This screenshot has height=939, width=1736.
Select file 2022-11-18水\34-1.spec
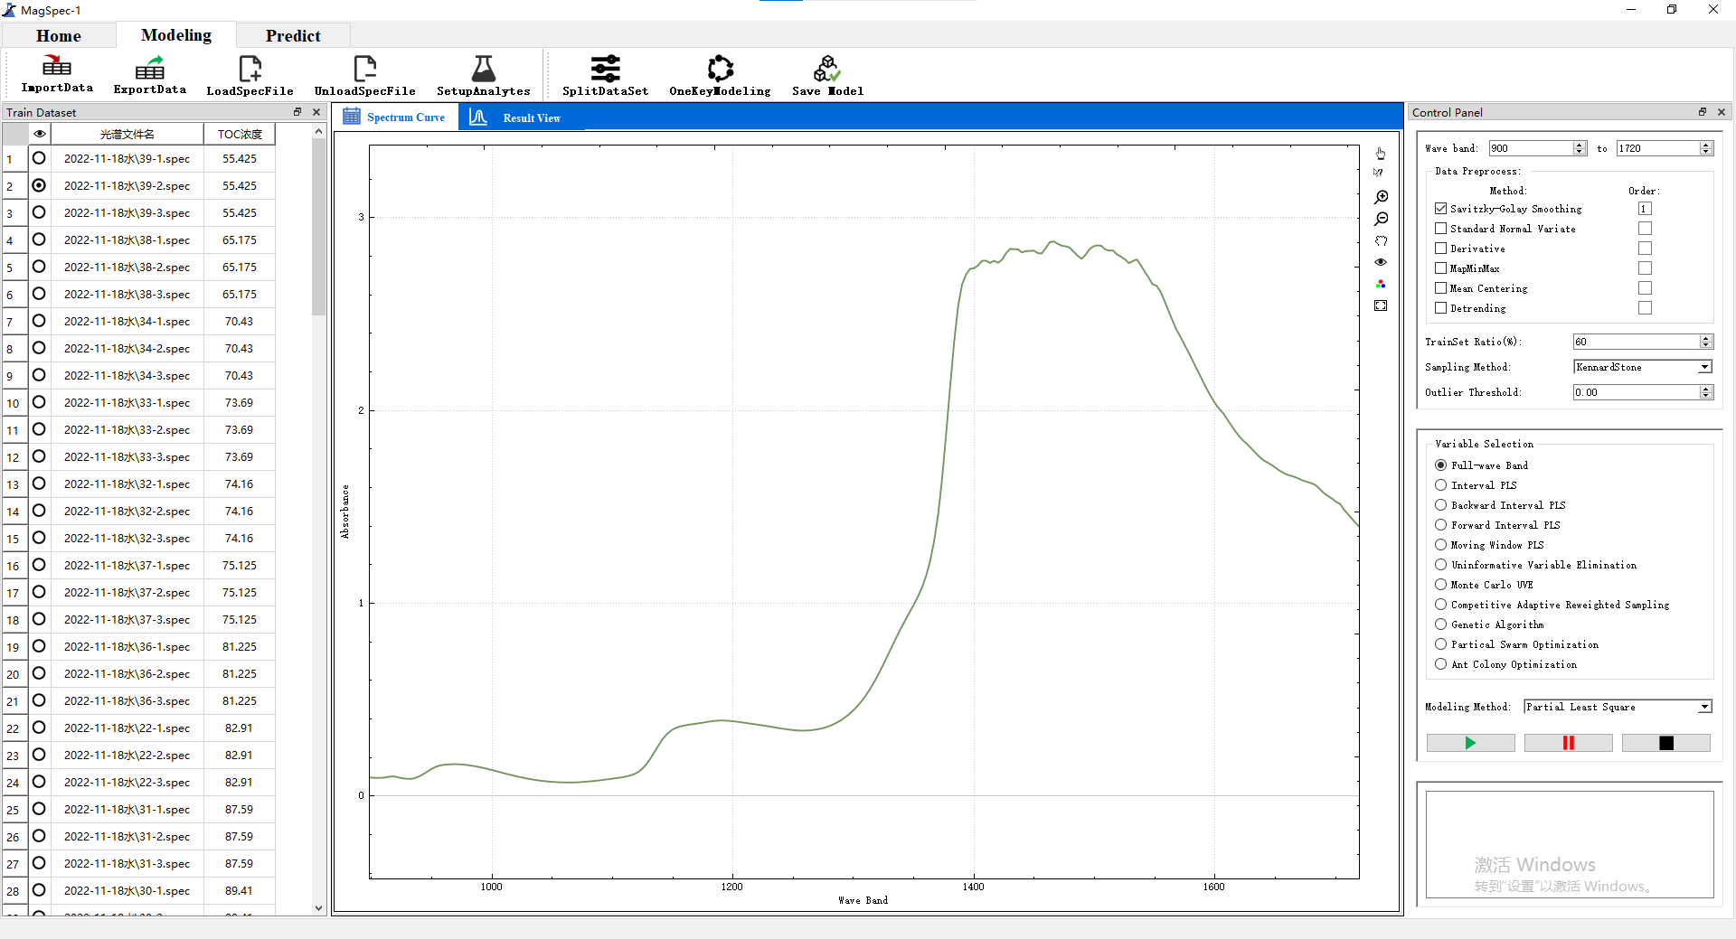pyautogui.click(x=127, y=321)
